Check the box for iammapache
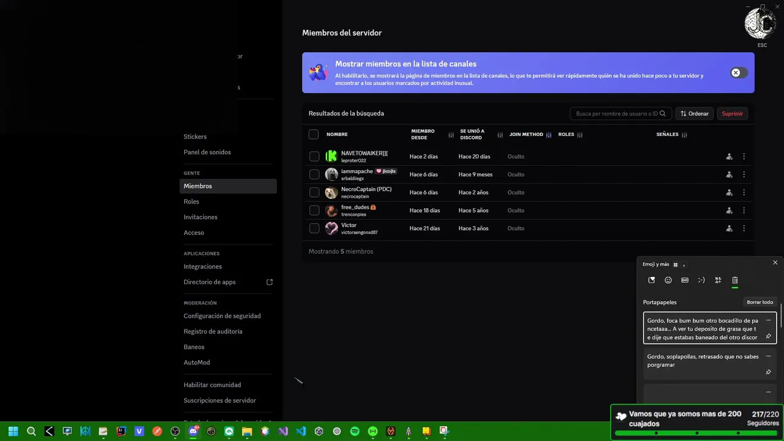 (x=314, y=175)
